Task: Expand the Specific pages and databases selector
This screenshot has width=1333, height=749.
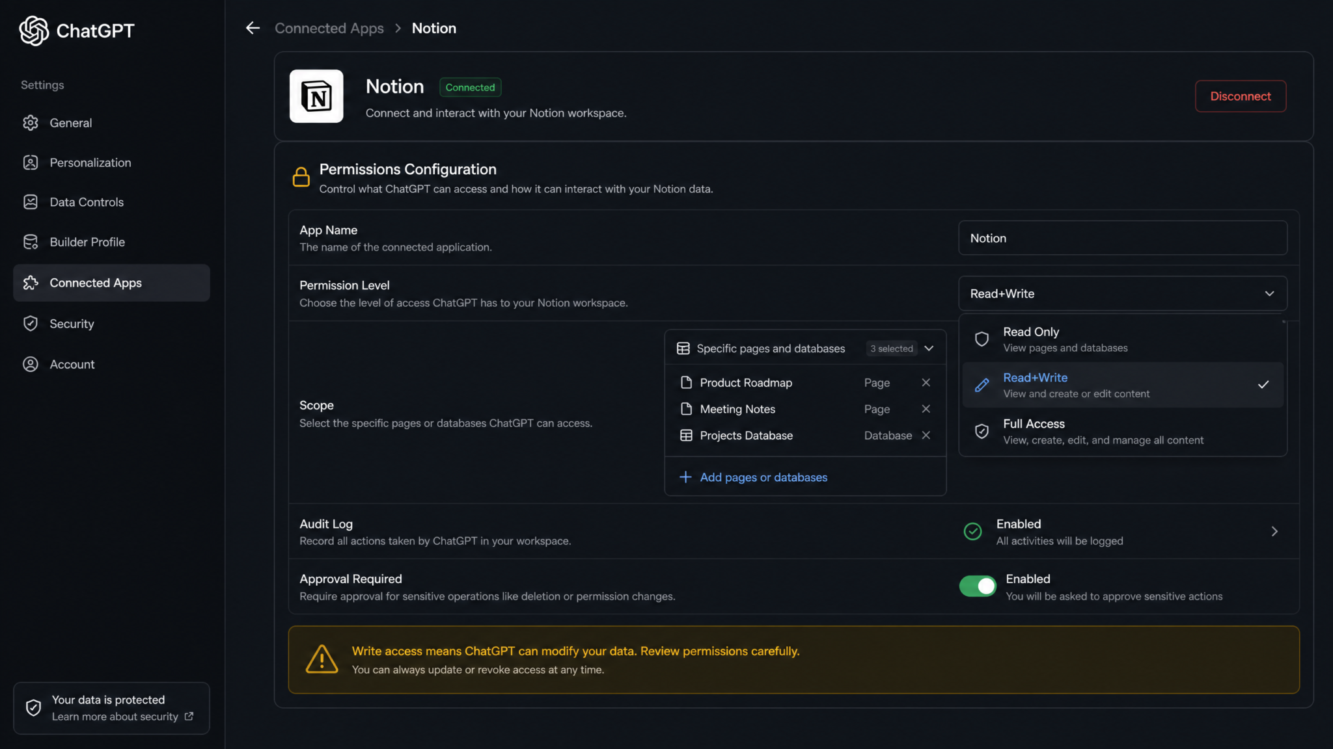Action: pyautogui.click(x=805, y=348)
